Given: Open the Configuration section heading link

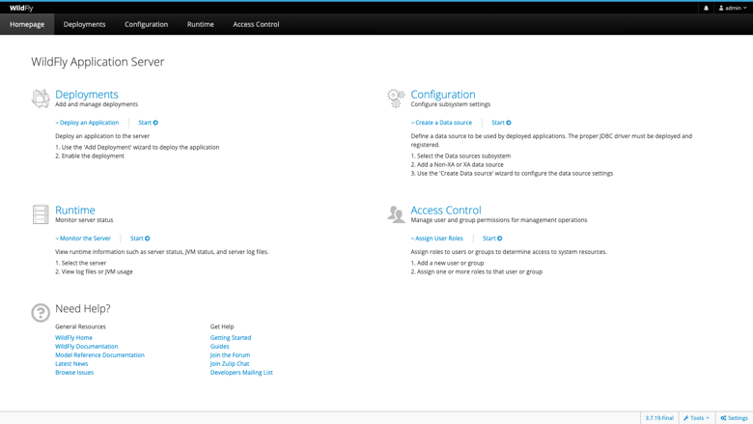Looking at the screenshot, I should tap(443, 94).
